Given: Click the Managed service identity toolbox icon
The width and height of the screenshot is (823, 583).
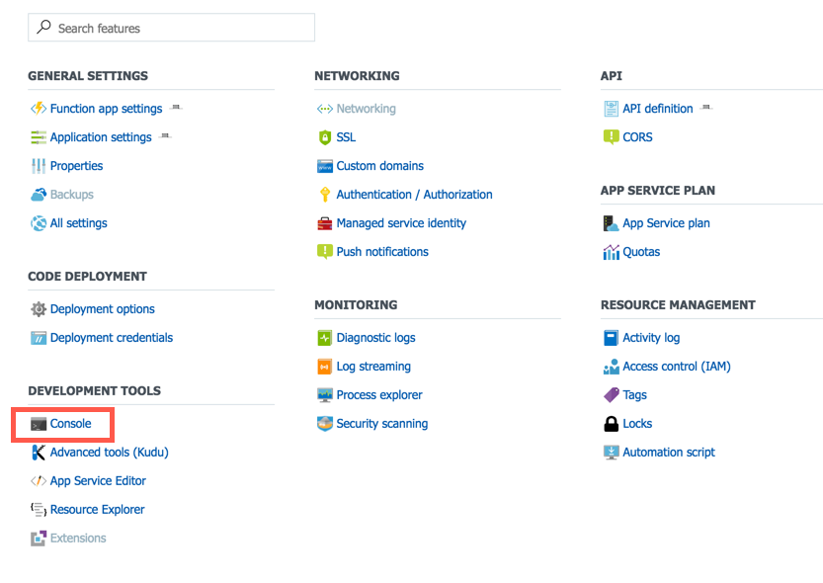Looking at the screenshot, I should coord(325,223).
